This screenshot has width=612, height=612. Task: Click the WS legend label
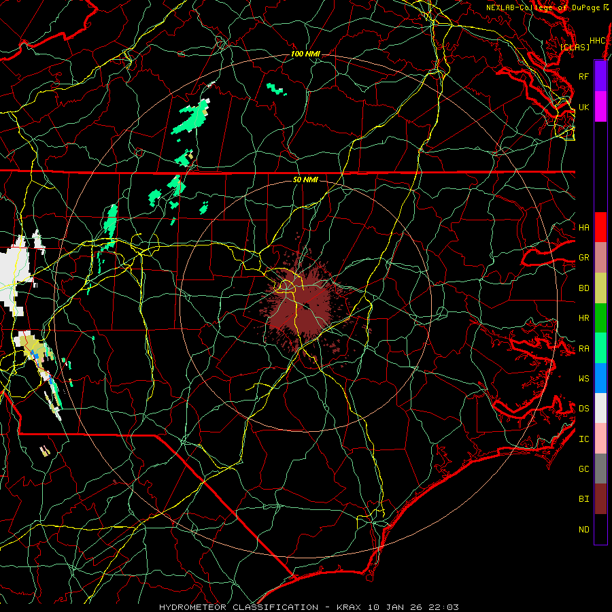pyautogui.click(x=584, y=379)
